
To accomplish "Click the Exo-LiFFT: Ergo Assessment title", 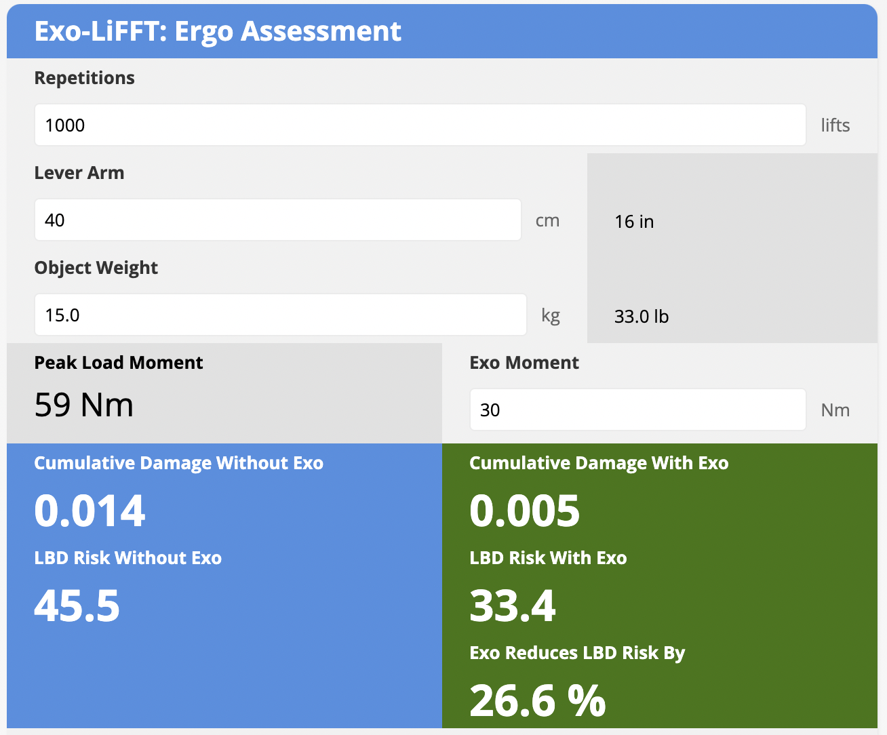I will point(218,31).
